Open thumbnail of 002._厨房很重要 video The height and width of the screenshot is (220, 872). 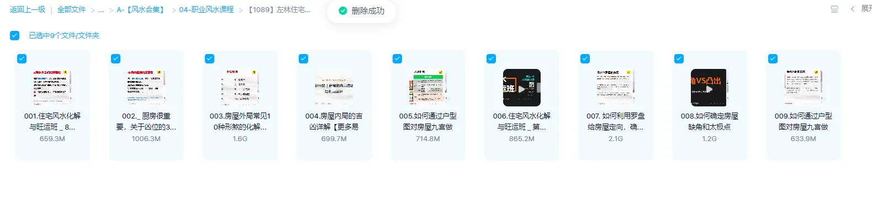tap(146, 88)
